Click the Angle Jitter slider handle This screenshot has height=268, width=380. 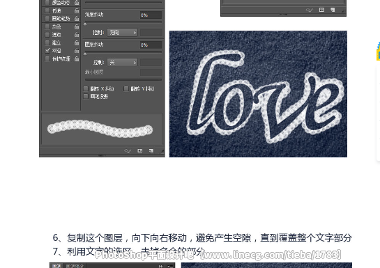click(85, 24)
